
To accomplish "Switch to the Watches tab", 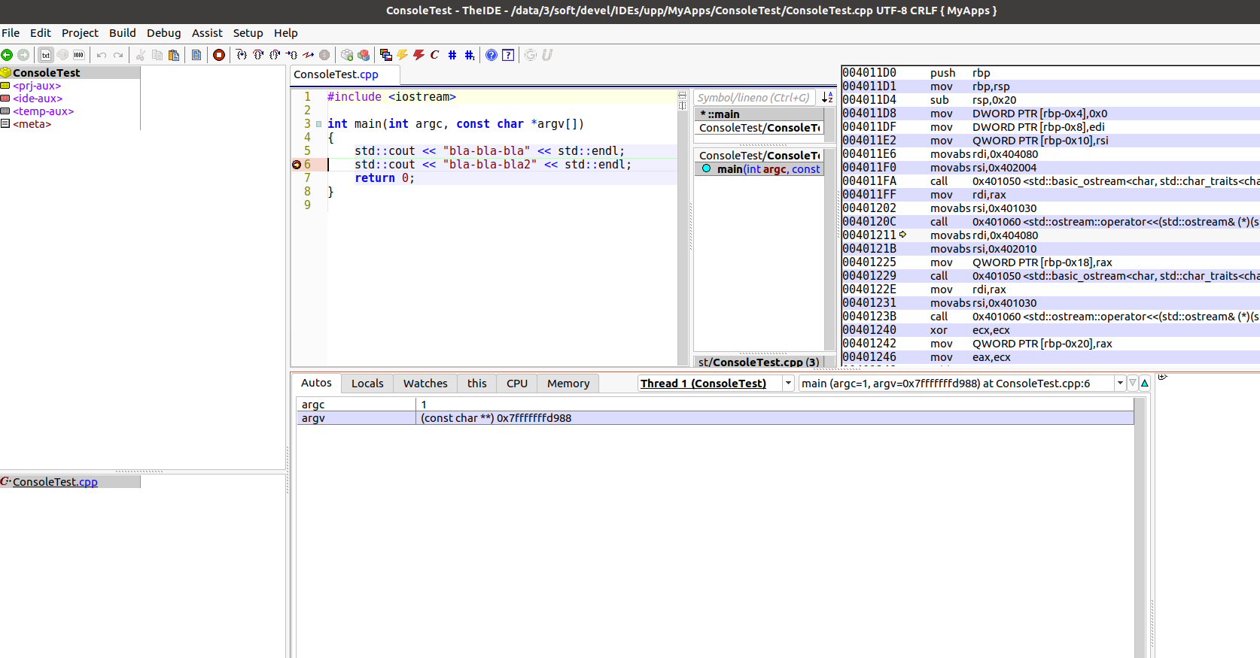I will (x=425, y=384).
